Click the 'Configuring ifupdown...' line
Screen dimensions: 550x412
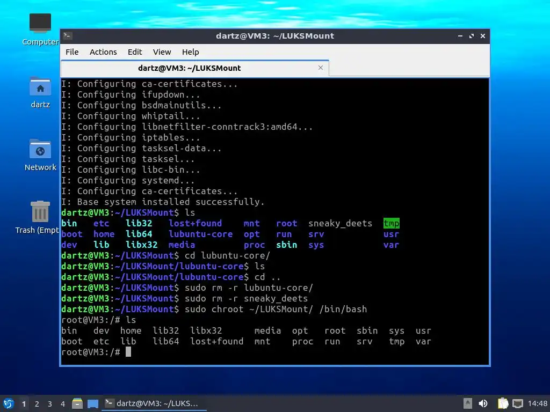131,94
